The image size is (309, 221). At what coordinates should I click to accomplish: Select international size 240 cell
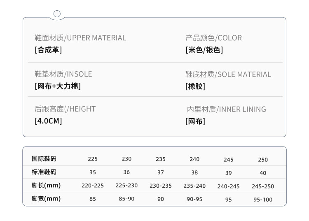pyautogui.click(x=194, y=159)
